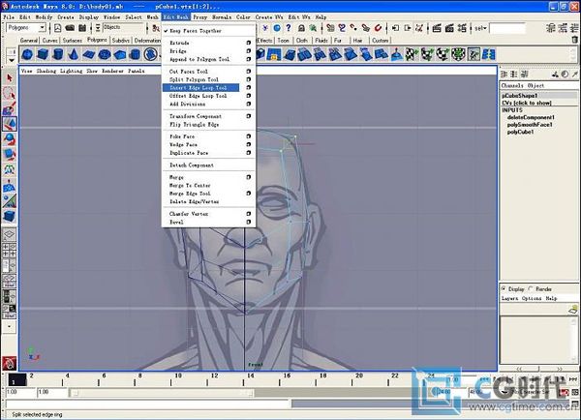Open the Layers menu in Layer Editor
The height and width of the screenshot is (420, 581).
click(509, 298)
